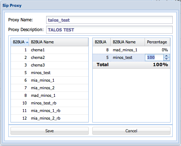The width and height of the screenshot is (181, 146).
Task: Edit the Proxy Name field
Action: click(x=109, y=20)
